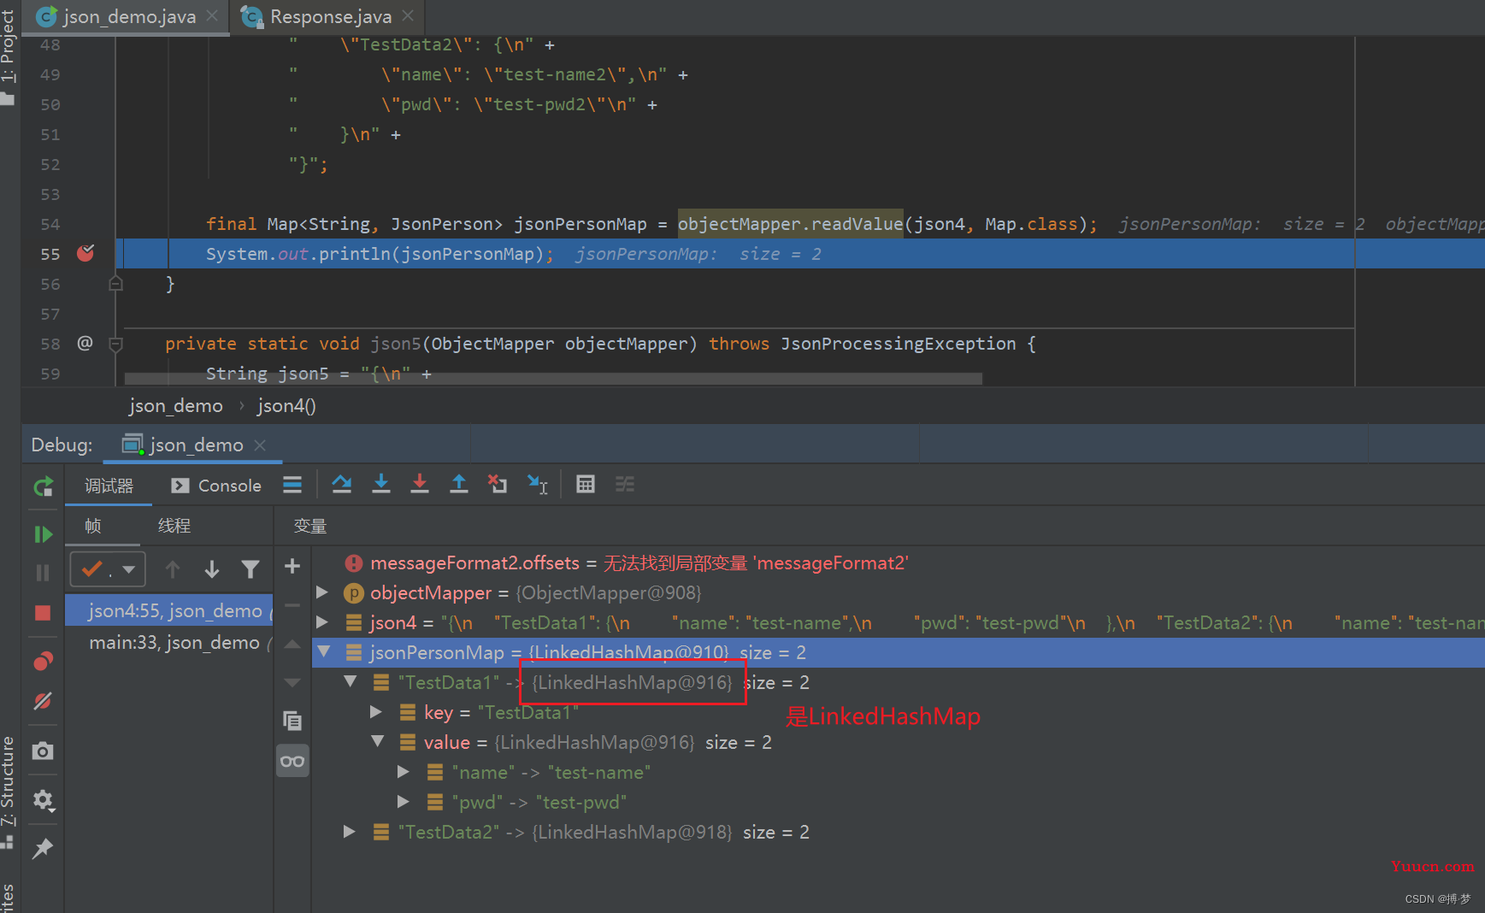Collapse value LinkedHashMap@916 node
The image size is (1485, 913).
tap(377, 741)
